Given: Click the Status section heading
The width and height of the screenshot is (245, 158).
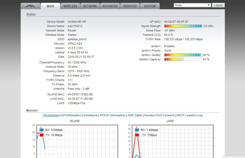Looking at the screenshot, I should point(31,14).
